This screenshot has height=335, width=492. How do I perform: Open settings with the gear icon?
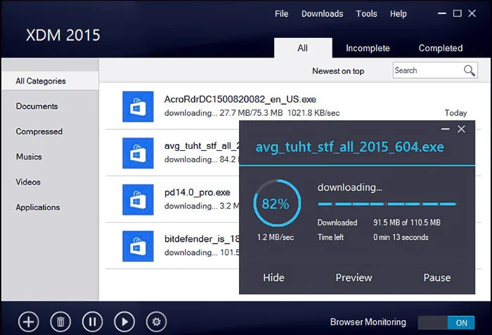(156, 322)
